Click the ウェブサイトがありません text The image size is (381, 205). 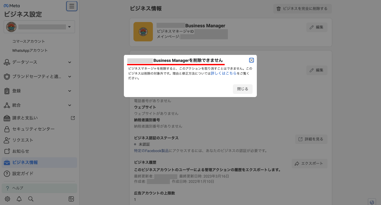pos(156,114)
